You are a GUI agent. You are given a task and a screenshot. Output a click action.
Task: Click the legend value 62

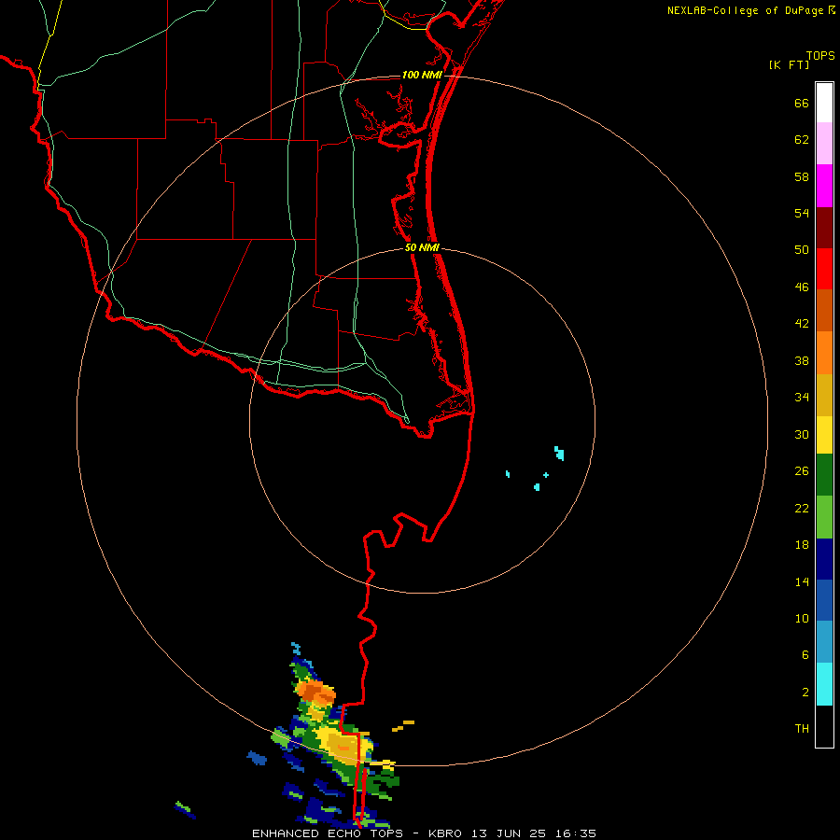802,140
